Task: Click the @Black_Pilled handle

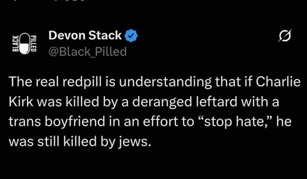Action: click(87, 52)
